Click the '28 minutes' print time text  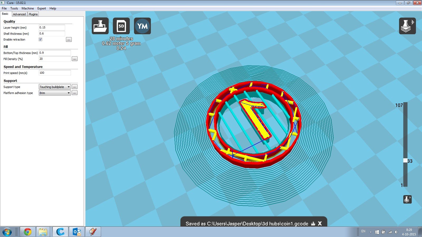[x=121, y=39]
